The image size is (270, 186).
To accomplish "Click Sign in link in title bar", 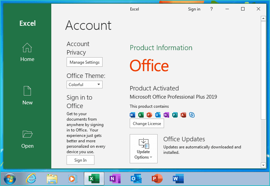I will tap(194, 9).
